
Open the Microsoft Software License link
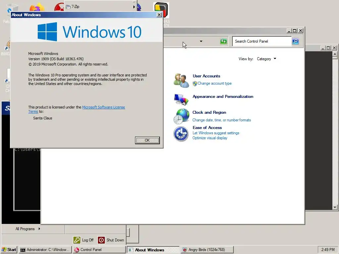[104, 107]
